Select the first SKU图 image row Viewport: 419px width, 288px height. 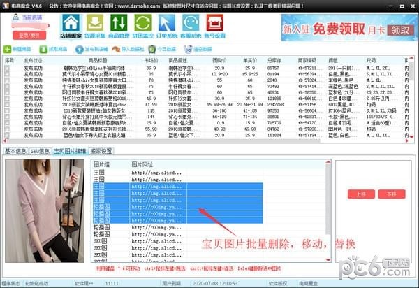click(x=178, y=241)
